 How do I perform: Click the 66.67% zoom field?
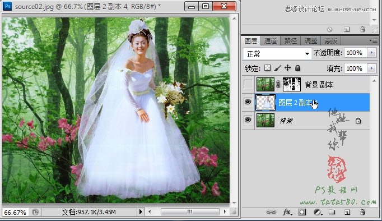tap(15, 212)
